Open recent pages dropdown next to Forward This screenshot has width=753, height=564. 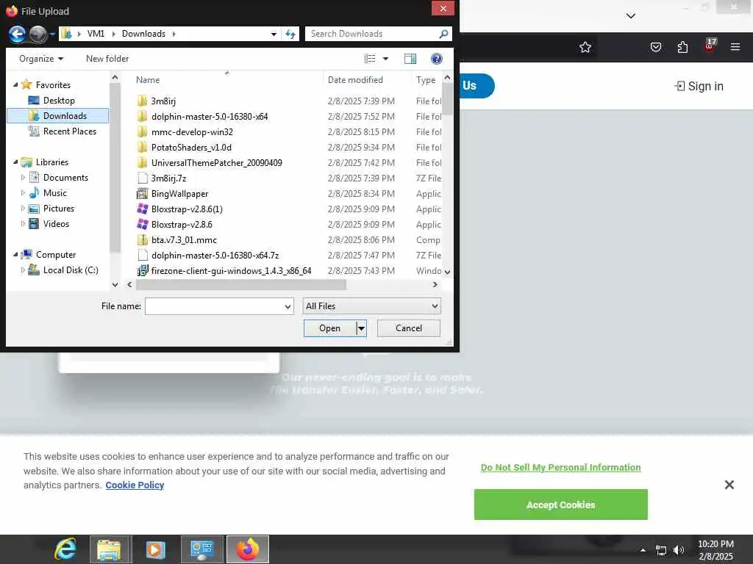click(x=52, y=34)
